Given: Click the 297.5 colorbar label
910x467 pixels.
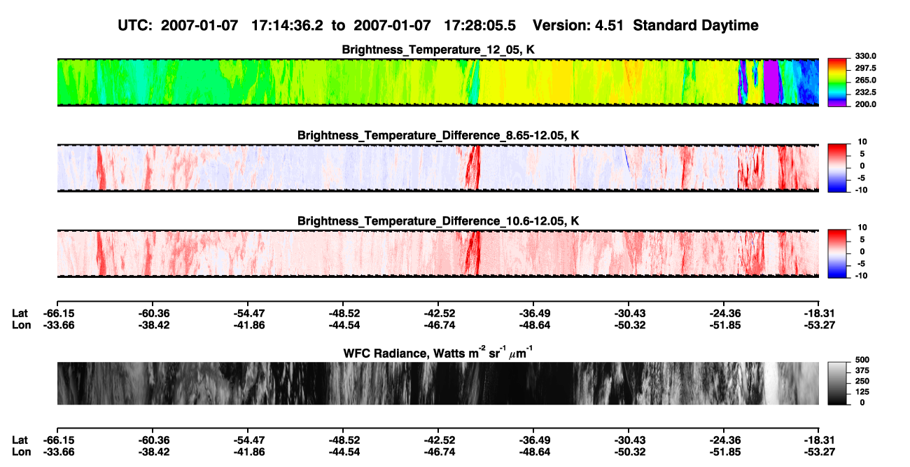Looking at the screenshot, I should click(x=865, y=69).
